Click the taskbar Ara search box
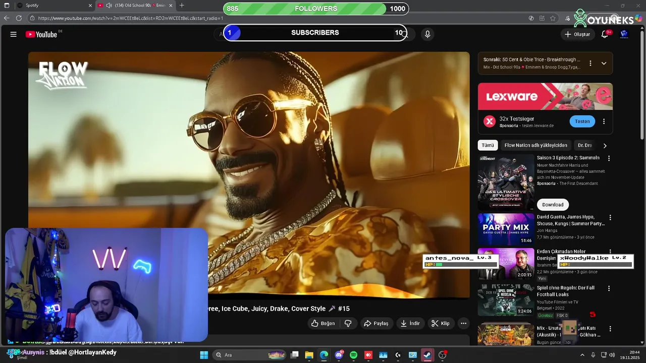The image size is (646, 363). pos(249,355)
